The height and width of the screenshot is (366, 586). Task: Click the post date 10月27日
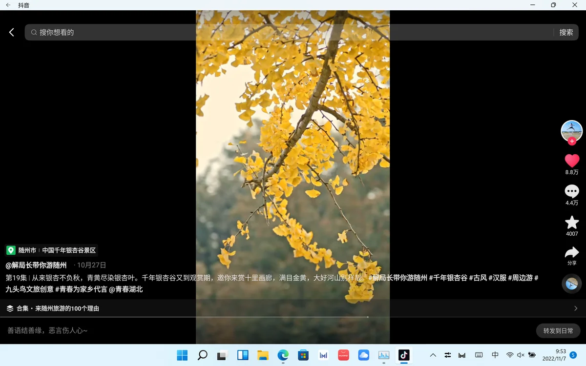point(91,265)
